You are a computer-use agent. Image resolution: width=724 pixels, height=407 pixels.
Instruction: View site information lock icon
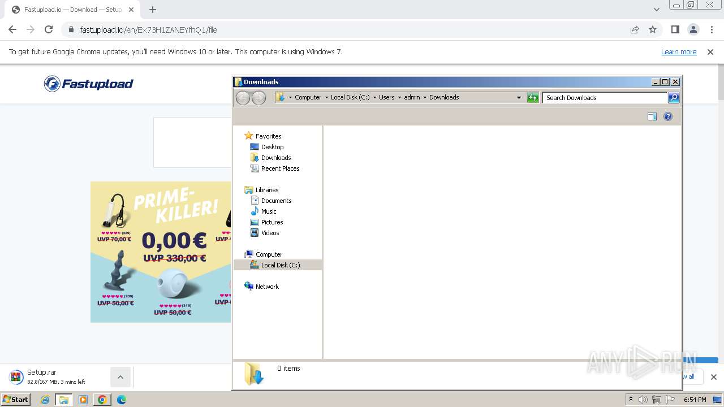(x=71, y=29)
